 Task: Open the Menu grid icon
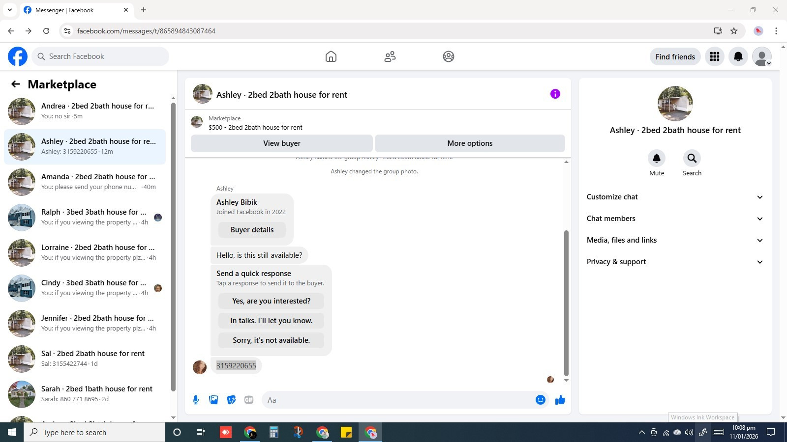click(x=715, y=56)
